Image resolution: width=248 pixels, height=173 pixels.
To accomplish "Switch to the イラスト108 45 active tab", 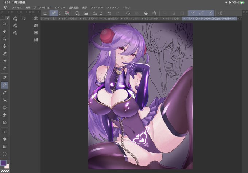I will click(209, 19).
